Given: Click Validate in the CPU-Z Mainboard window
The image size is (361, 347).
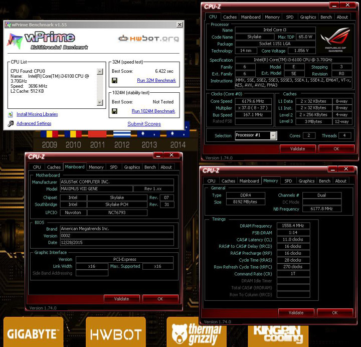Looking at the screenshot, I should coord(121,299).
